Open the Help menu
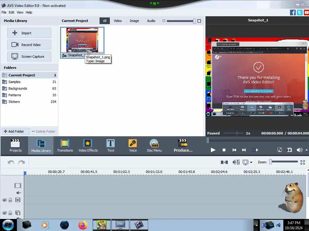309x231 pixels. pos(29,12)
